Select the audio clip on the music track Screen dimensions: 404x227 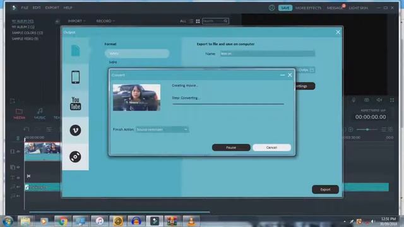[x=42, y=187]
